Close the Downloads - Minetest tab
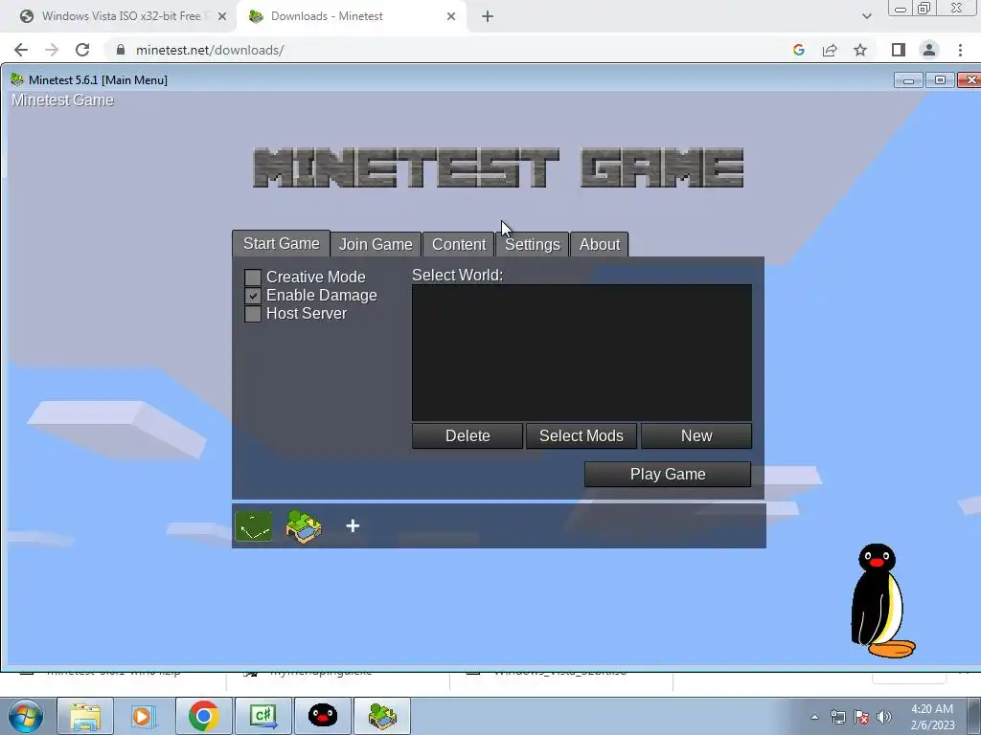 coord(451,16)
